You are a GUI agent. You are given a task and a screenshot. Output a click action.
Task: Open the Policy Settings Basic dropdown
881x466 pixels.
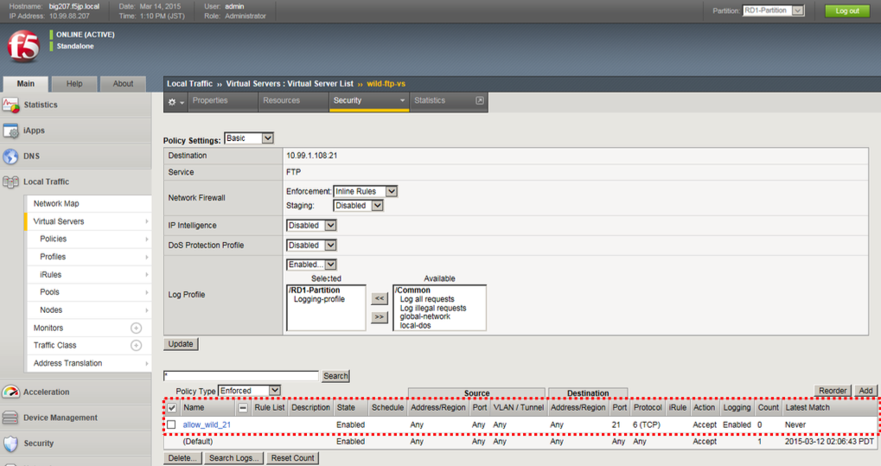coord(249,138)
